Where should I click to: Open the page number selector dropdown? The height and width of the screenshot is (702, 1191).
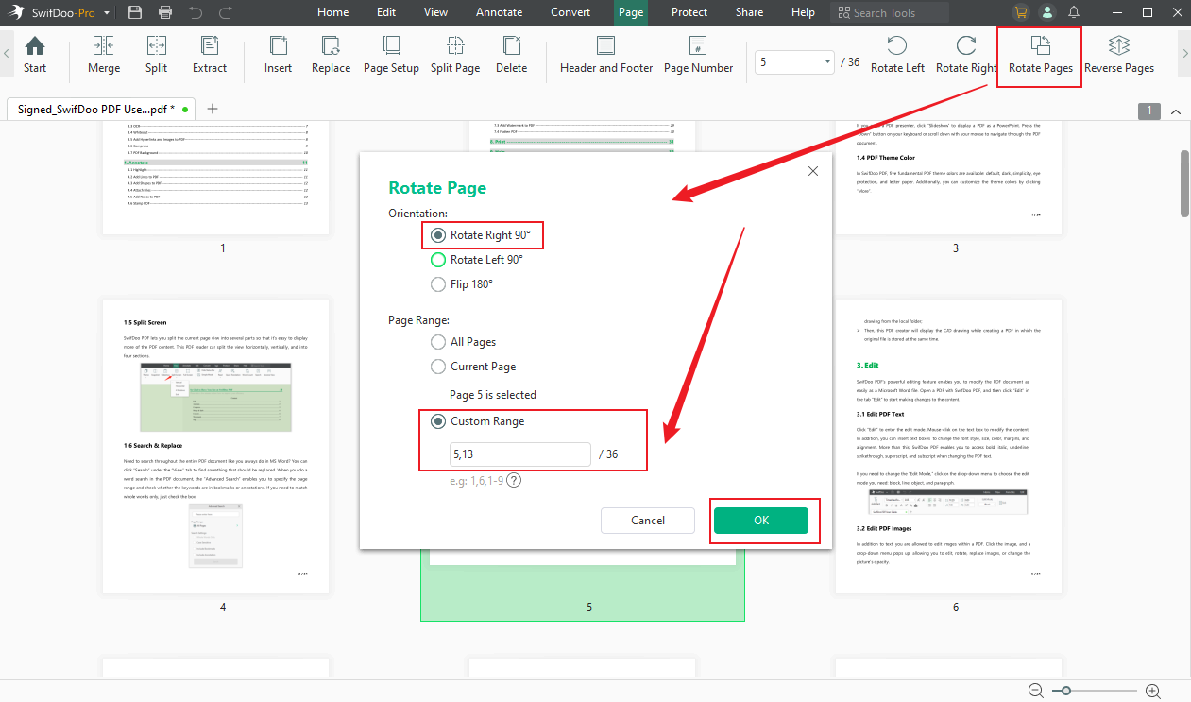826,60
